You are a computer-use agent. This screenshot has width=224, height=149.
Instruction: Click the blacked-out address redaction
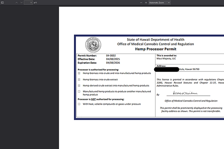pos(167,69)
